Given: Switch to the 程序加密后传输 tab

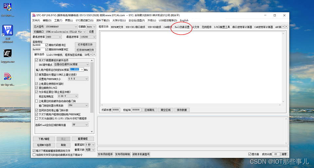Looking at the screenshot, I should (74, 55).
